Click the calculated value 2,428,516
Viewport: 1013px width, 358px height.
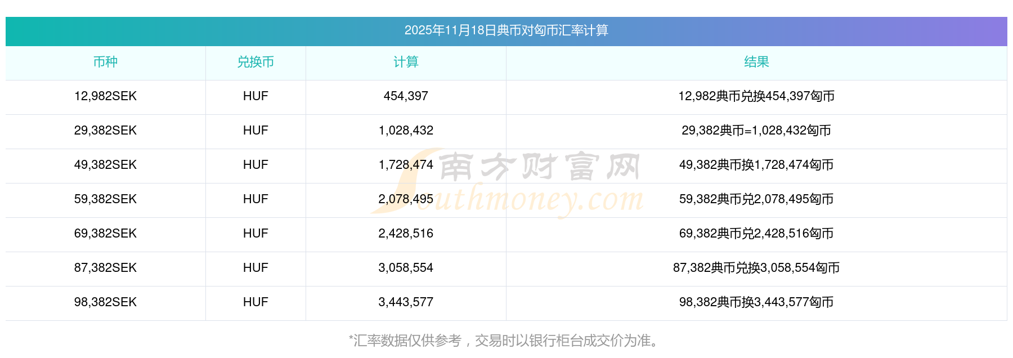[406, 234]
